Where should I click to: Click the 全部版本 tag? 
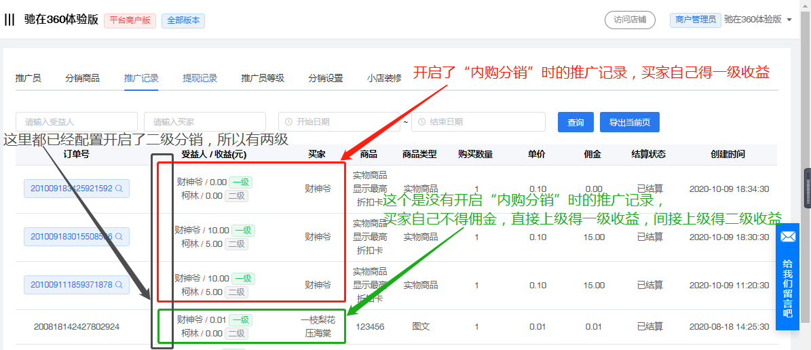click(183, 20)
